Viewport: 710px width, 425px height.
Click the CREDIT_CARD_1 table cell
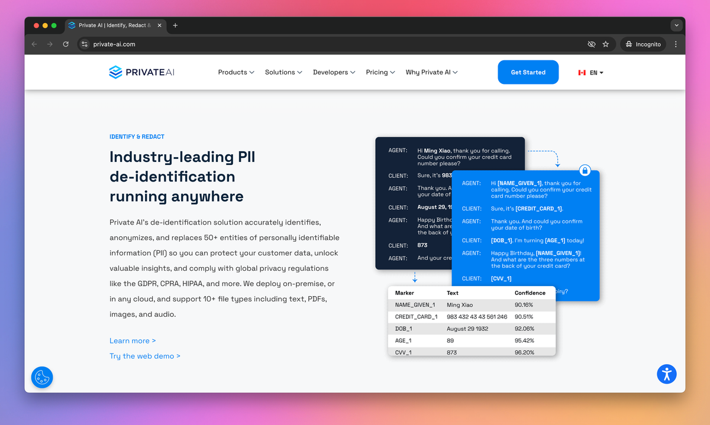click(x=416, y=317)
